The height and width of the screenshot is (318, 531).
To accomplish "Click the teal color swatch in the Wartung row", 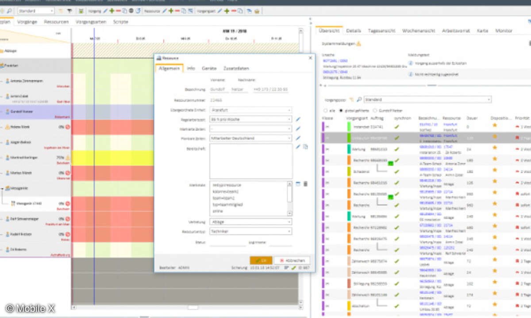I will 349,149.
